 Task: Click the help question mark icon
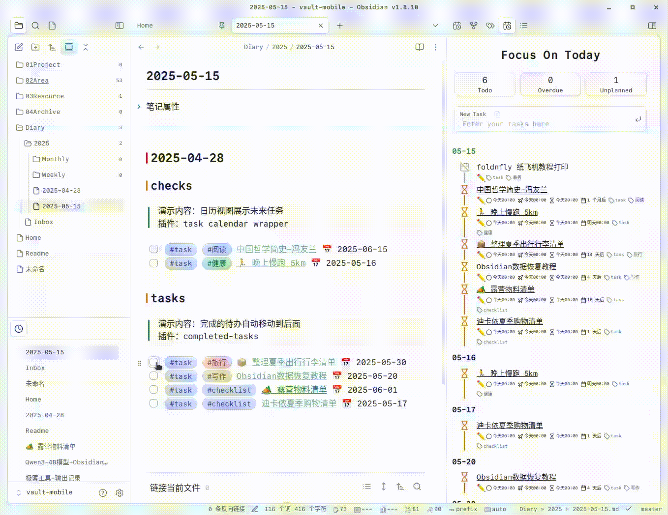[x=103, y=493]
